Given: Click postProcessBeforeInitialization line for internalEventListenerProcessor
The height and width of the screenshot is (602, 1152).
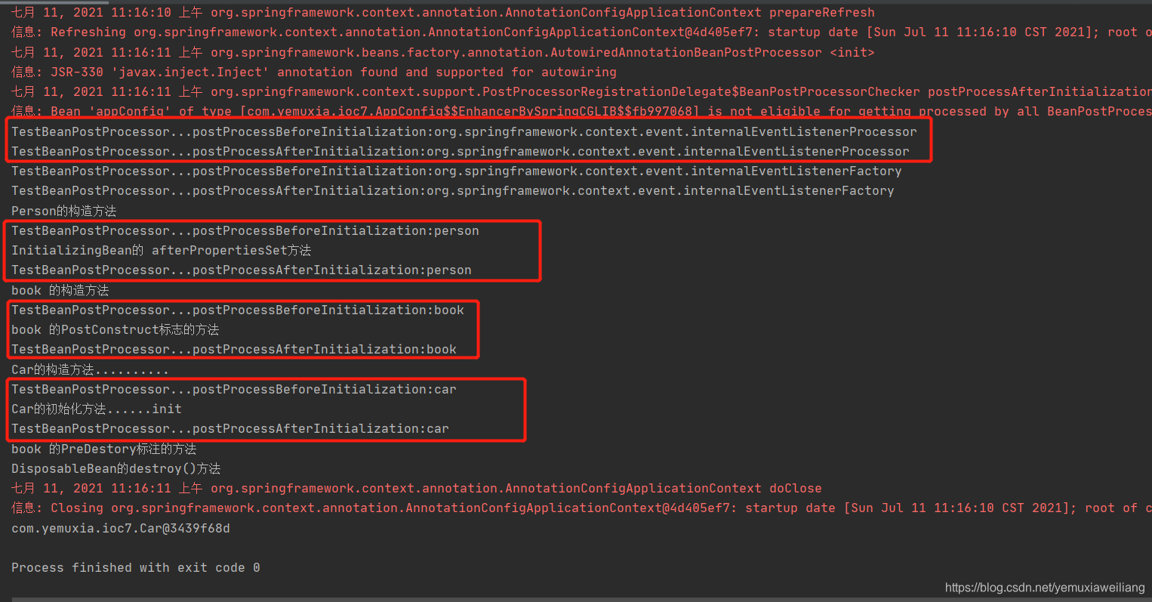Looking at the screenshot, I should [464, 131].
